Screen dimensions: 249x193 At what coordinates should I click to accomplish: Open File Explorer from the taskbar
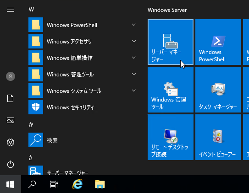tap(100, 184)
